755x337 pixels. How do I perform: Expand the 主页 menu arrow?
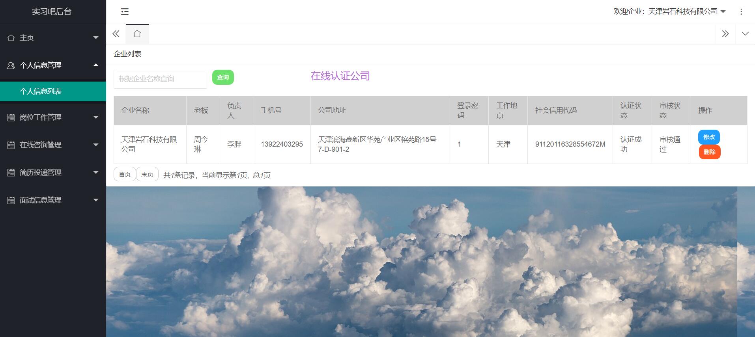[96, 38]
